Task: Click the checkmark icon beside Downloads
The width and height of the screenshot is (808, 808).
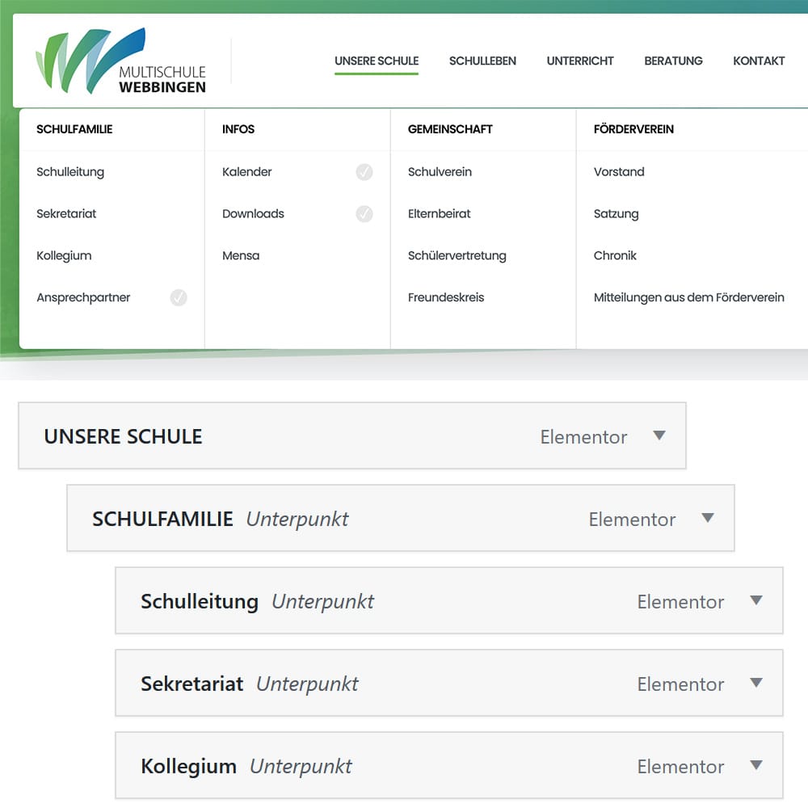Action: coord(364,214)
